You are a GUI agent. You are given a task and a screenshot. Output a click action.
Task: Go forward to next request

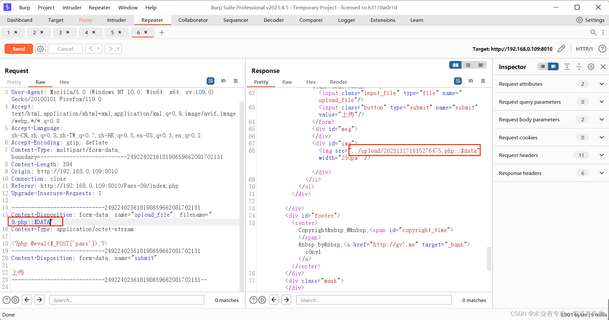click(x=110, y=49)
